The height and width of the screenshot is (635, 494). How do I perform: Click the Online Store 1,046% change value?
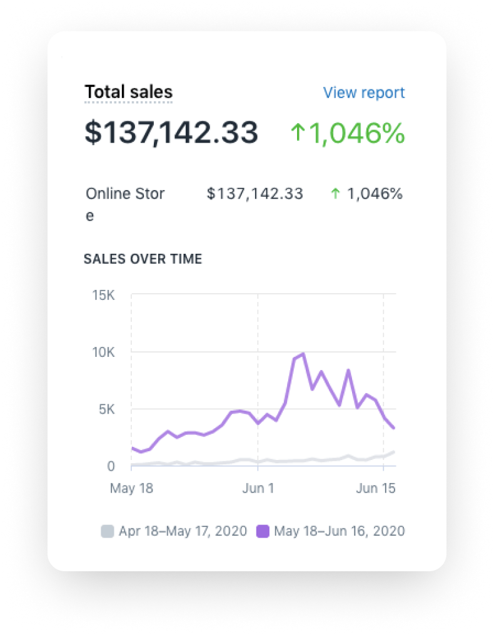pyautogui.click(x=375, y=194)
